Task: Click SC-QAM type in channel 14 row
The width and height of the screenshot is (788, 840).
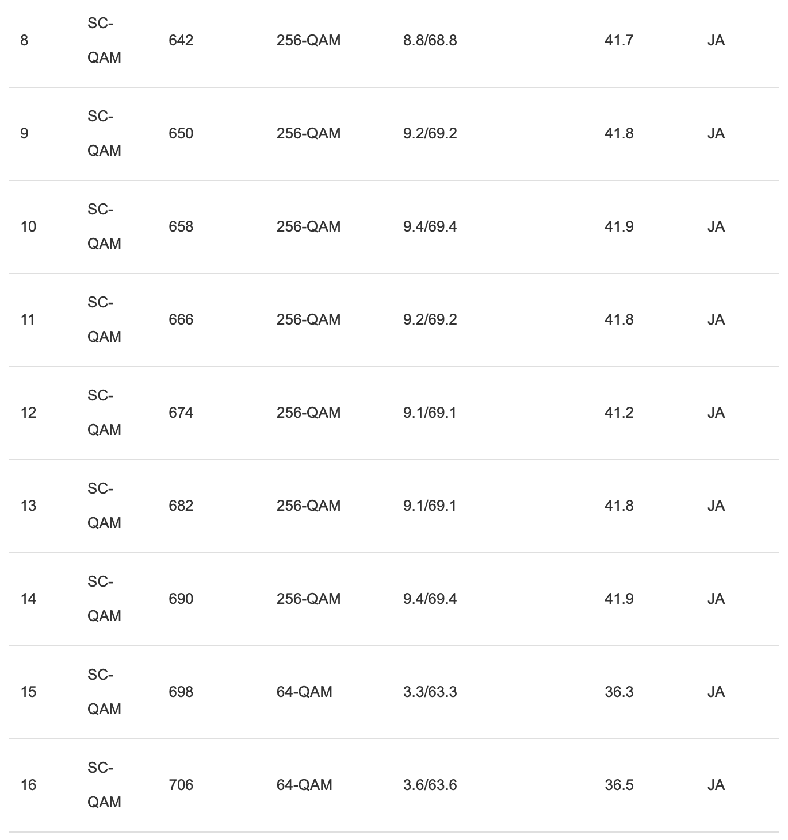Action: (x=104, y=599)
